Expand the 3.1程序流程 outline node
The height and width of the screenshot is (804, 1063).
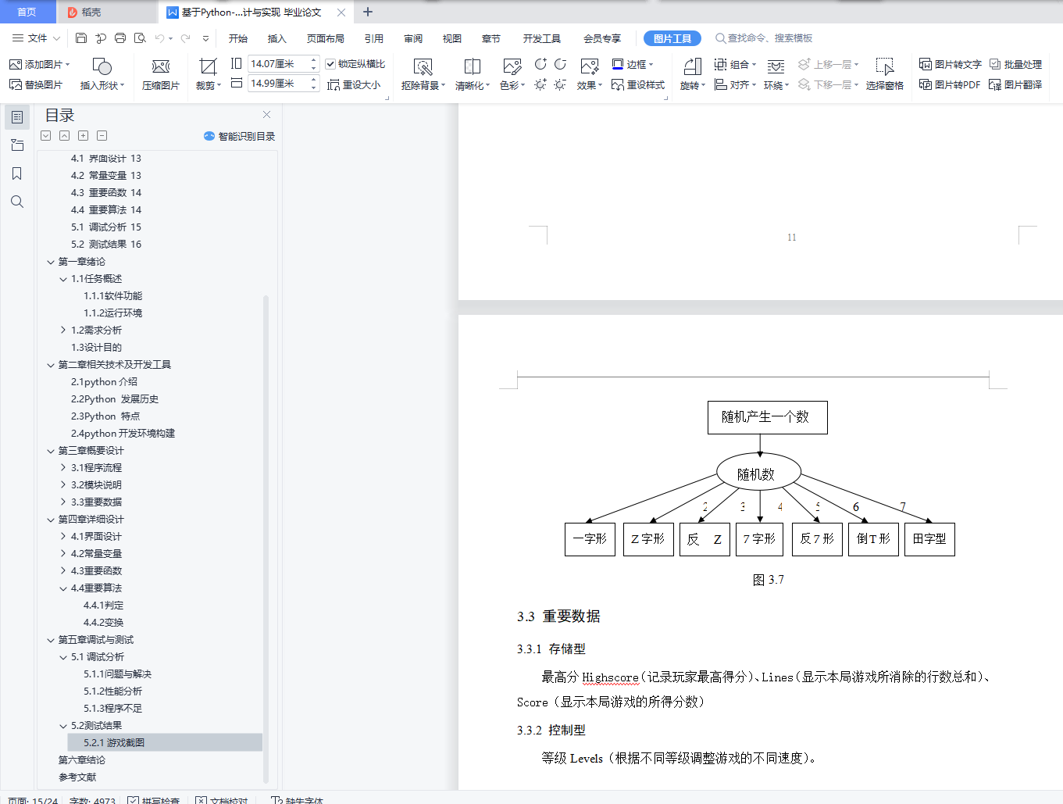[63, 468]
